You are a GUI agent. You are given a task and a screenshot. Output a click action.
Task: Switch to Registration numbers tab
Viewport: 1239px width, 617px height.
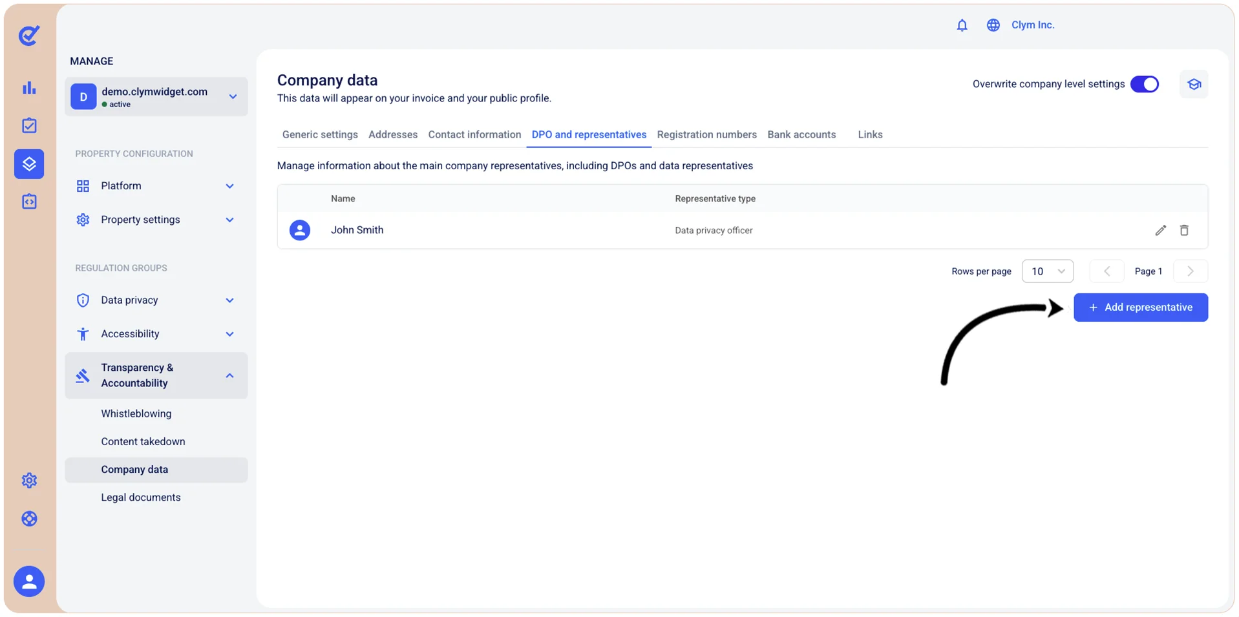(706, 134)
